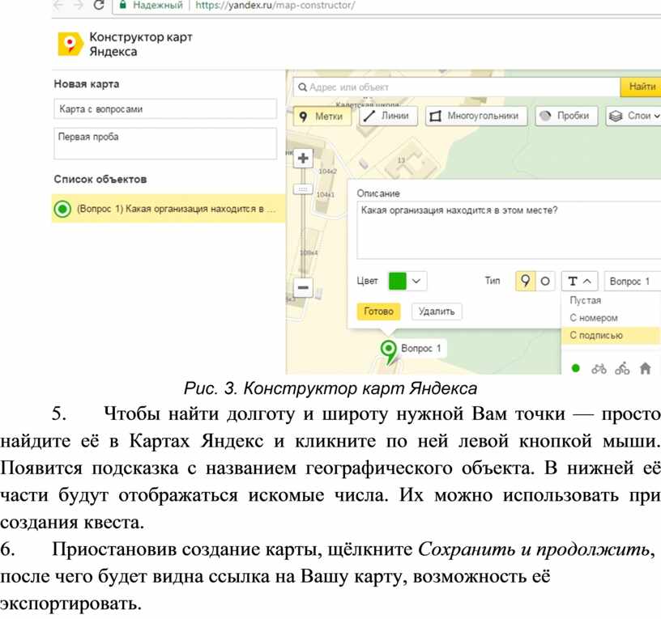The image size is (661, 619).
Task: Click the zoom in plus button
Action: pyautogui.click(x=303, y=159)
